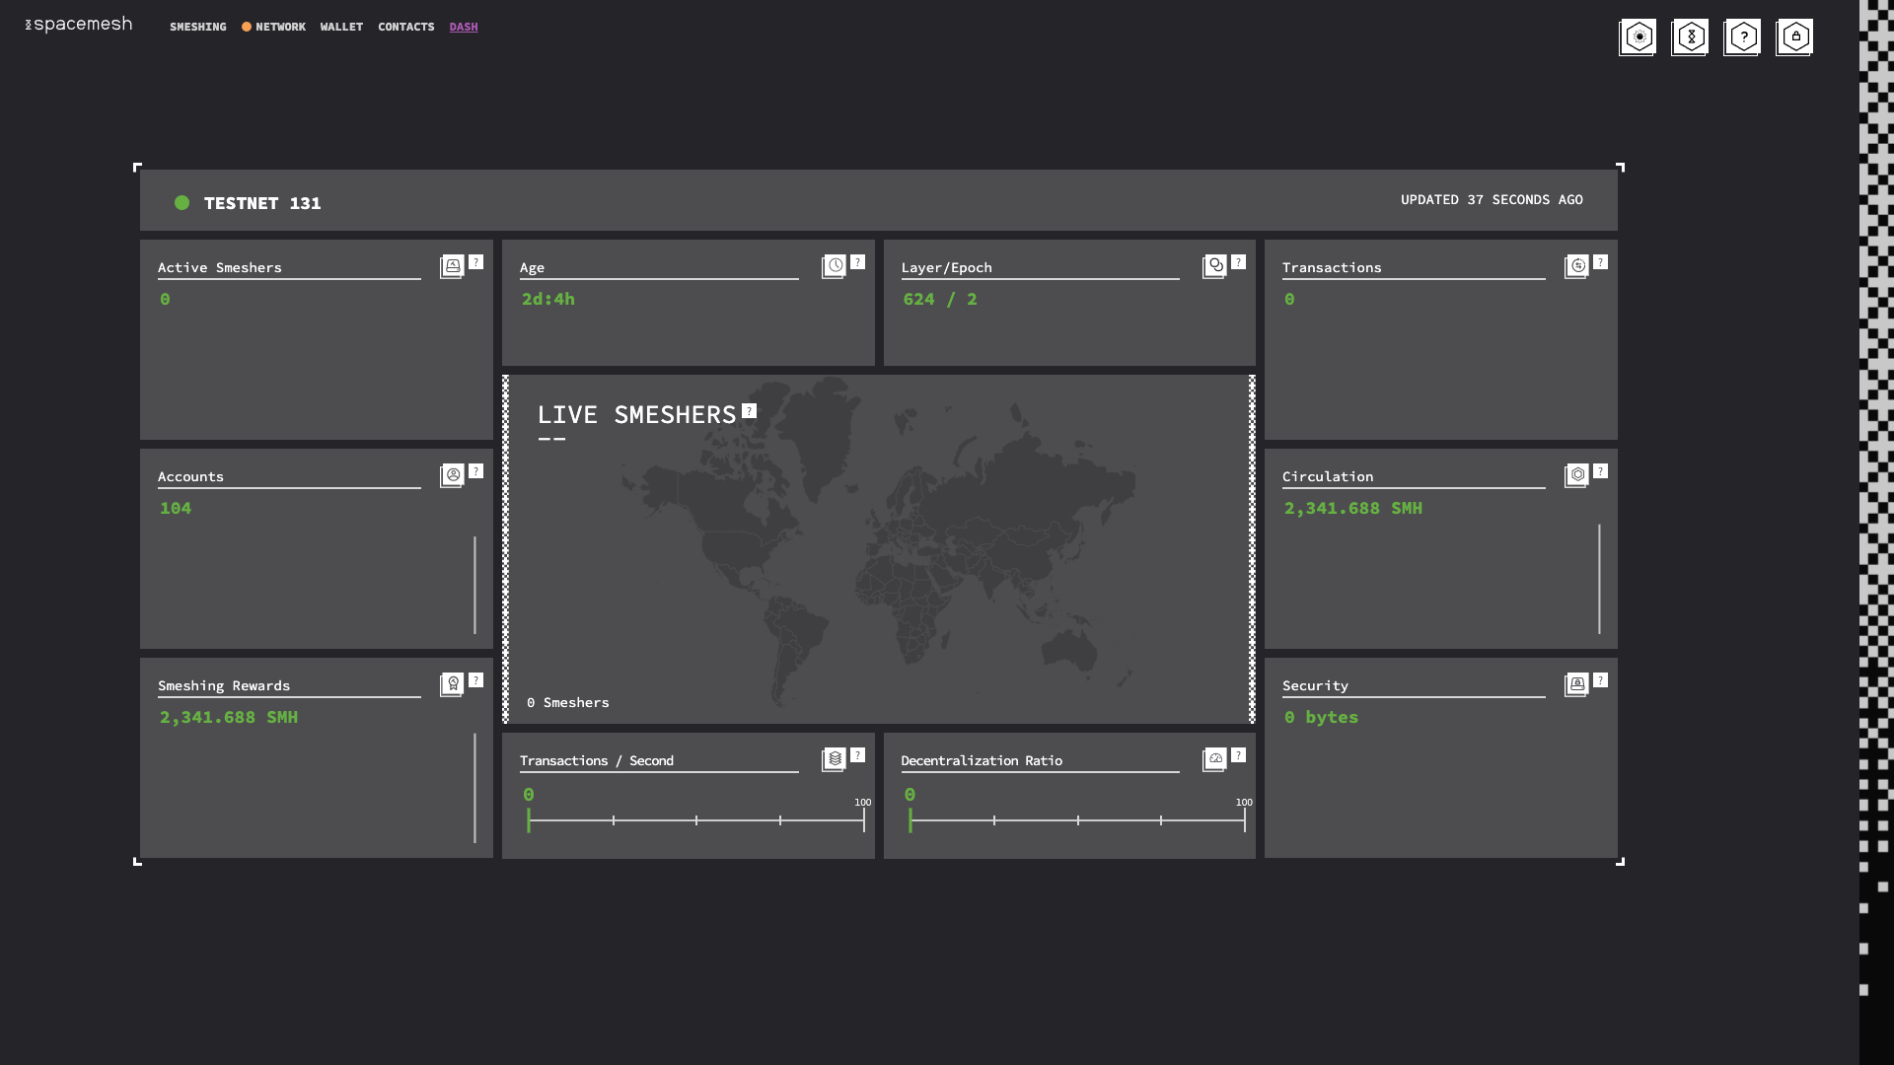The height and width of the screenshot is (1065, 1894).
Task: Open the Layer/Epoch help question mark
Action: click(1239, 262)
